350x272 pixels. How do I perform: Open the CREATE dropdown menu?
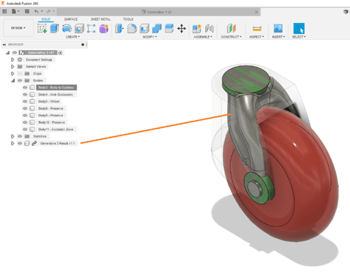click(72, 37)
